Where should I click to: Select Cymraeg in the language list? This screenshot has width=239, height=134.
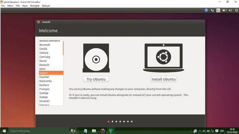pyautogui.click(x=51, y=57)
